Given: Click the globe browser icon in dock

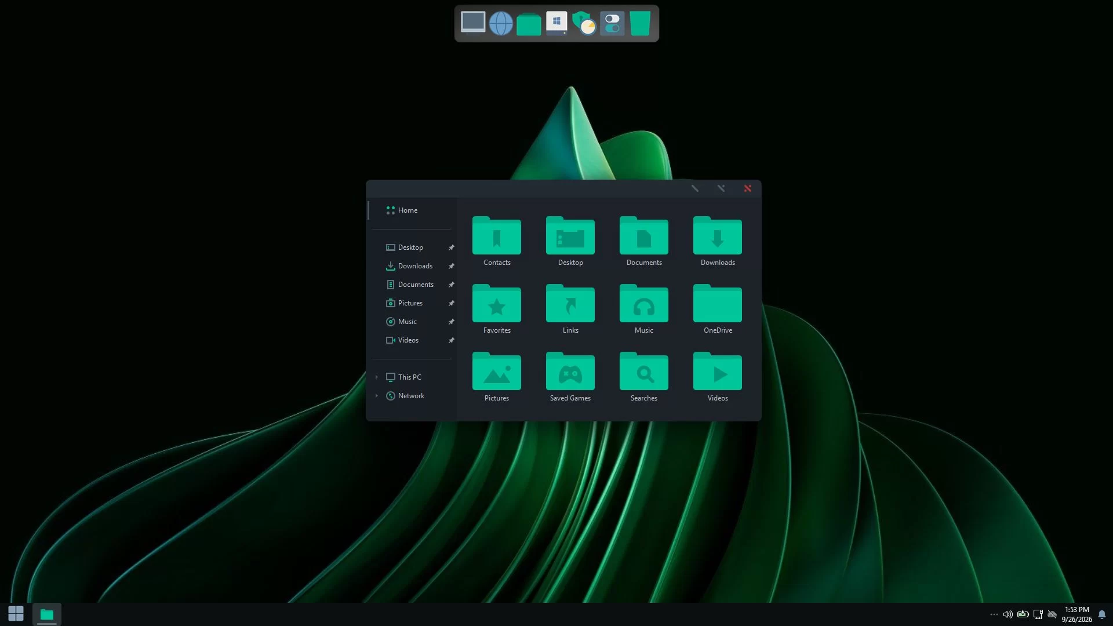Looking at the screenshot, I should point(501,24).
